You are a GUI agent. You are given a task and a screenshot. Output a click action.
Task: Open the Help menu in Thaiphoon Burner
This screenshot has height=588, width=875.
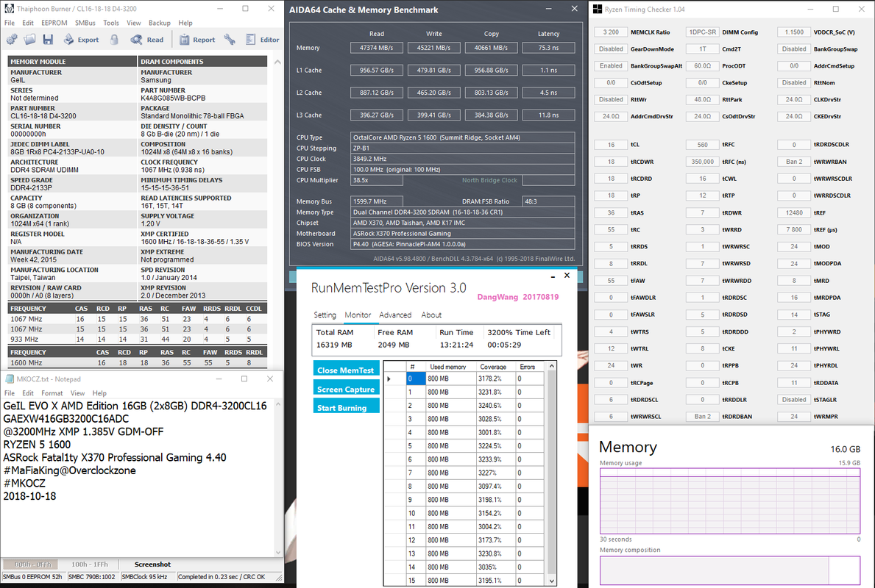(x=185, y=23)
